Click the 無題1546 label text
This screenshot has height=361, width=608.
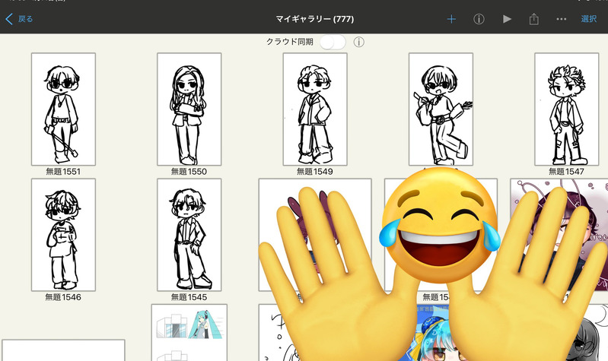click(x=63, y=297)
